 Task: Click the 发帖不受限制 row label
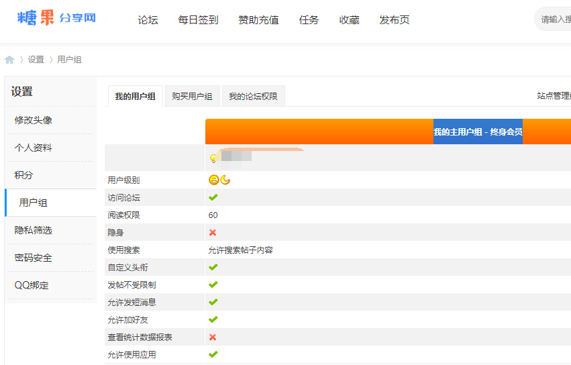tap(132, 285)
